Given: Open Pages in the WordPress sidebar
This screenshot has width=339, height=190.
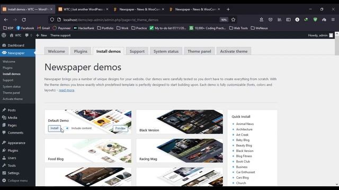Looking at the screenshot, I should pos(12,125).
